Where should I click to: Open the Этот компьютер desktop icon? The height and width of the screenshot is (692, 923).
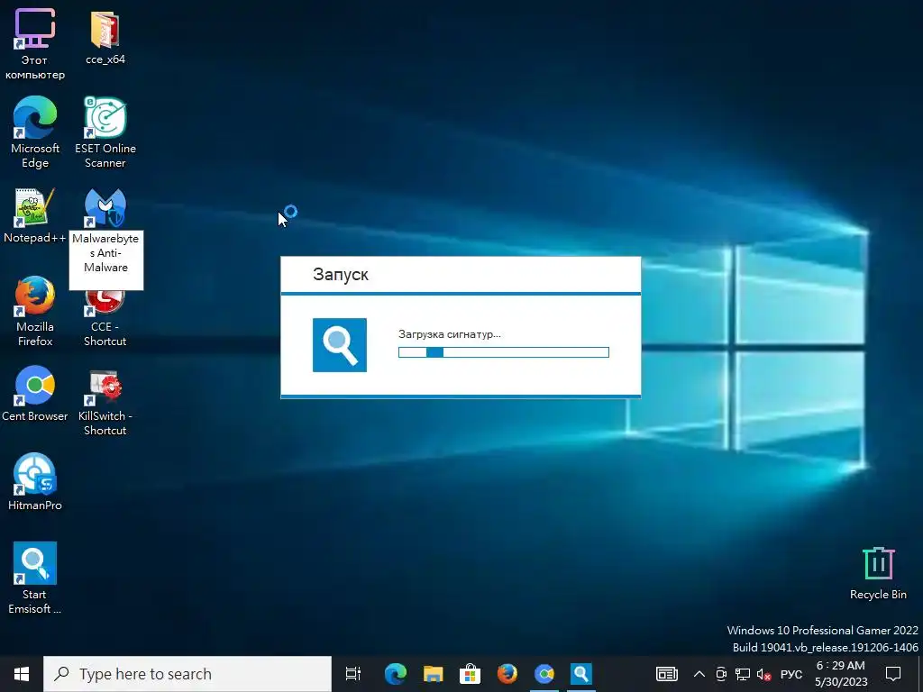point(35,43)
